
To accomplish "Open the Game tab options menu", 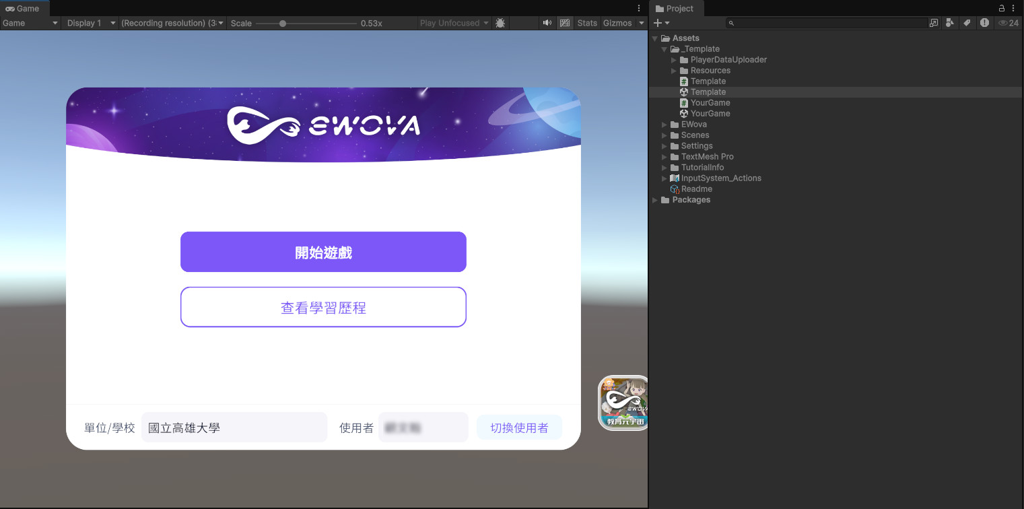I will (639, 8).
